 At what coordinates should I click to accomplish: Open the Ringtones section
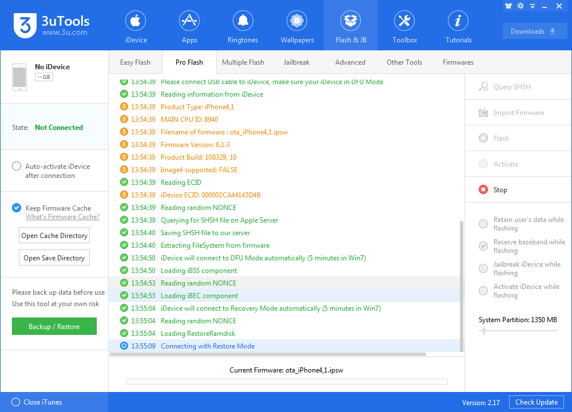pos(243,26)
